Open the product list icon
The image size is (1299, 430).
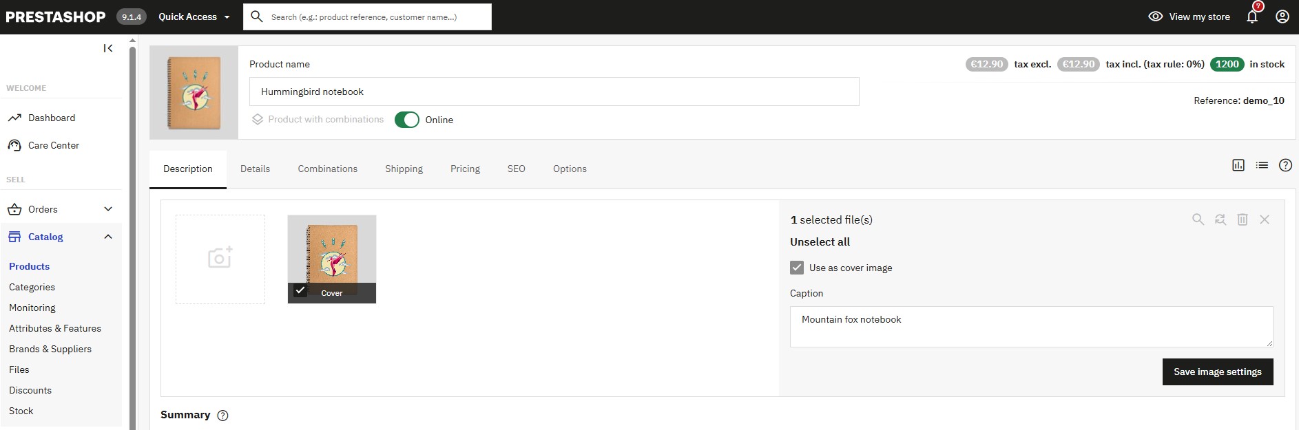[x=1262, y=165]
